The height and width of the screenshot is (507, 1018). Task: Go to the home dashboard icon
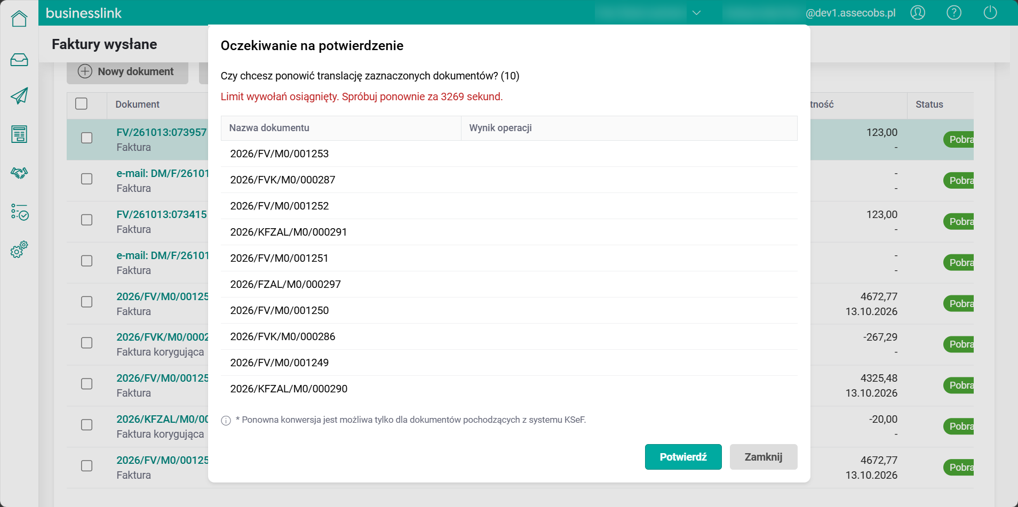pos(19,19)
